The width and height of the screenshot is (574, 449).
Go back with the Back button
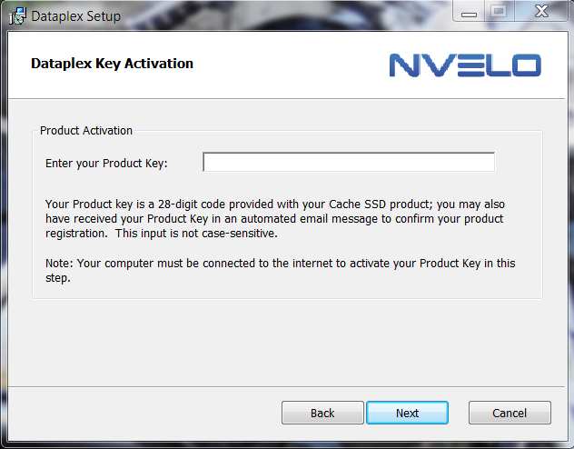(x=322, y=413)
